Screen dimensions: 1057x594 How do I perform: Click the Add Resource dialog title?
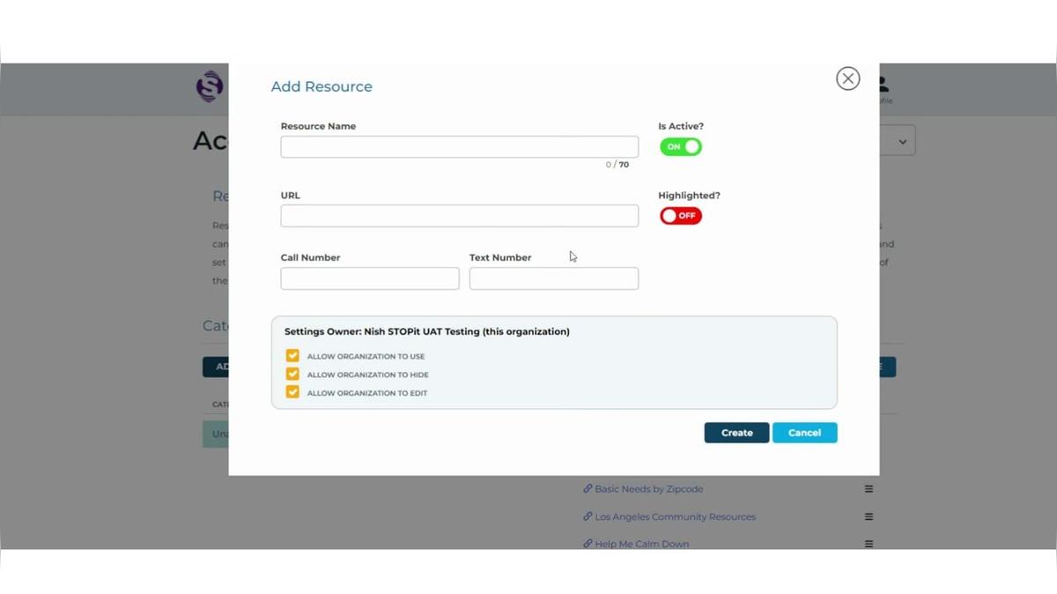[x=322, y=86]
